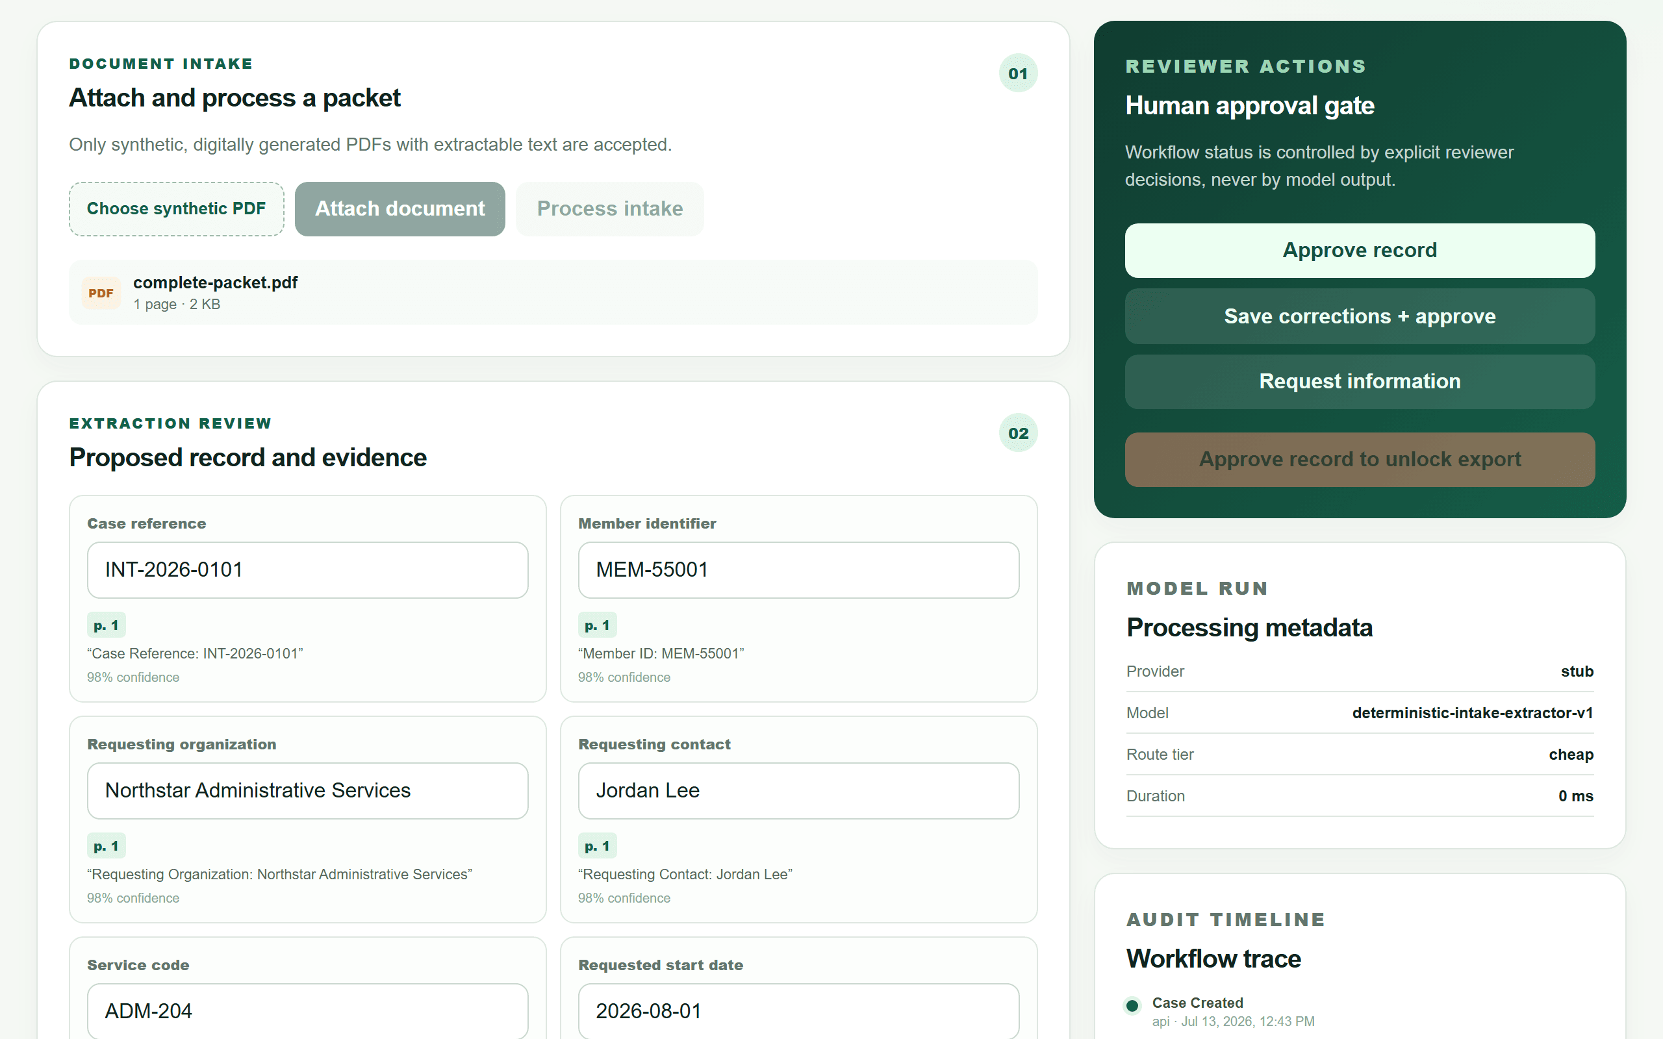Click the 'Attach and process a packet' heading
Viewport: 1663px width, 1039px height.
[x=235, y=98]
